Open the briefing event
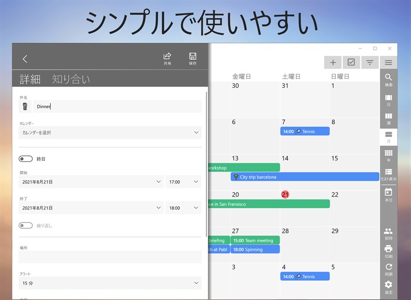The width and height of the screenshot is (411, 300). [219, 240]
